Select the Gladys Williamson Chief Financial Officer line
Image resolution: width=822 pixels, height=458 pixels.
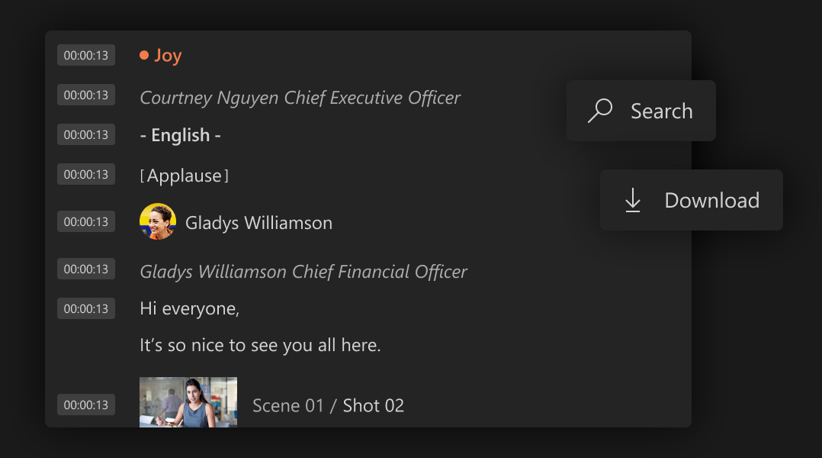pyautogui.click(x=303, y=272)
